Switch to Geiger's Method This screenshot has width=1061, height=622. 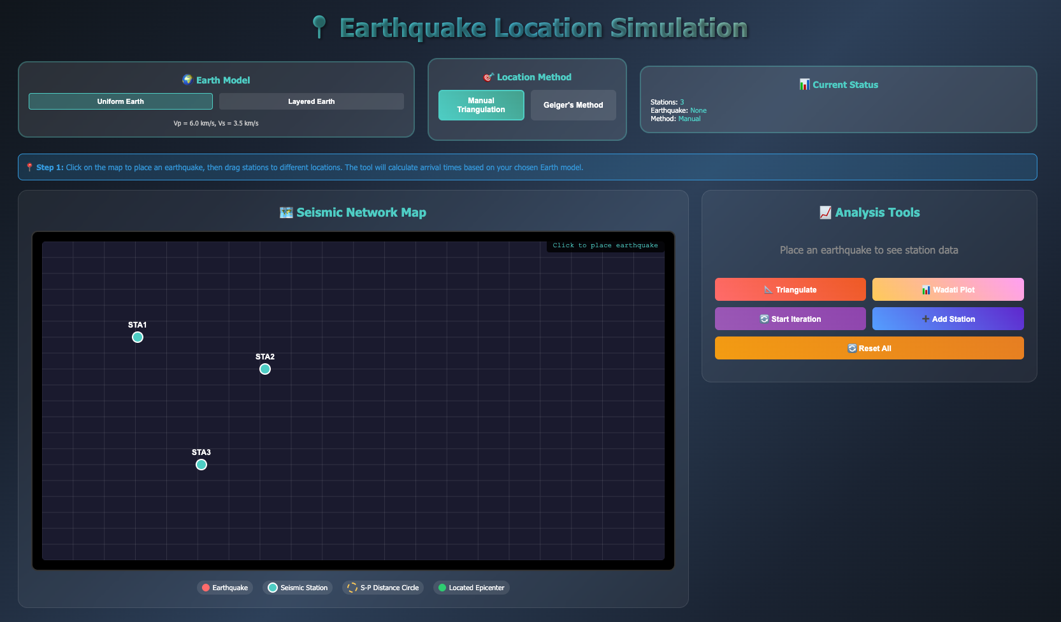(573, 105)
